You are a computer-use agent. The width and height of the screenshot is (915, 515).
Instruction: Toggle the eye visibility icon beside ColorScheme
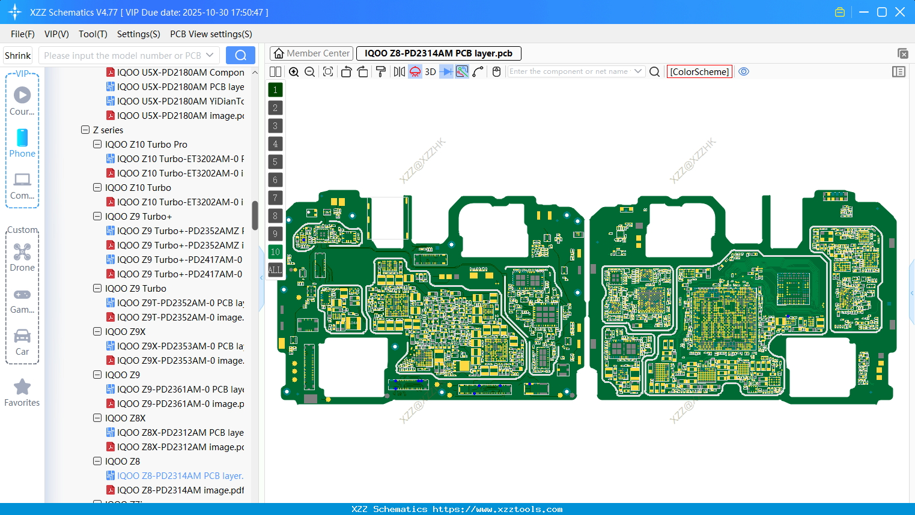click(x=744, y=71)
